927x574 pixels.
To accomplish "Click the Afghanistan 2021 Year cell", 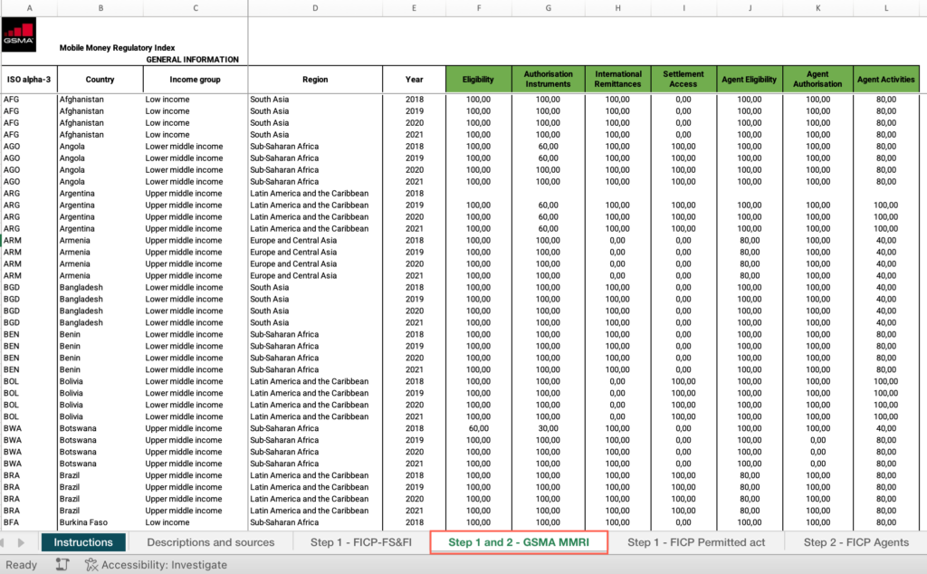I will pyautogui.click(x=414, y=135).
